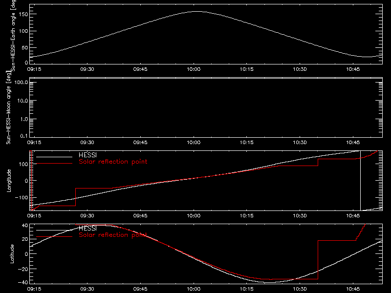
Task: Select HESSI legend label in Longitude plot
Action: pos(87,155)
